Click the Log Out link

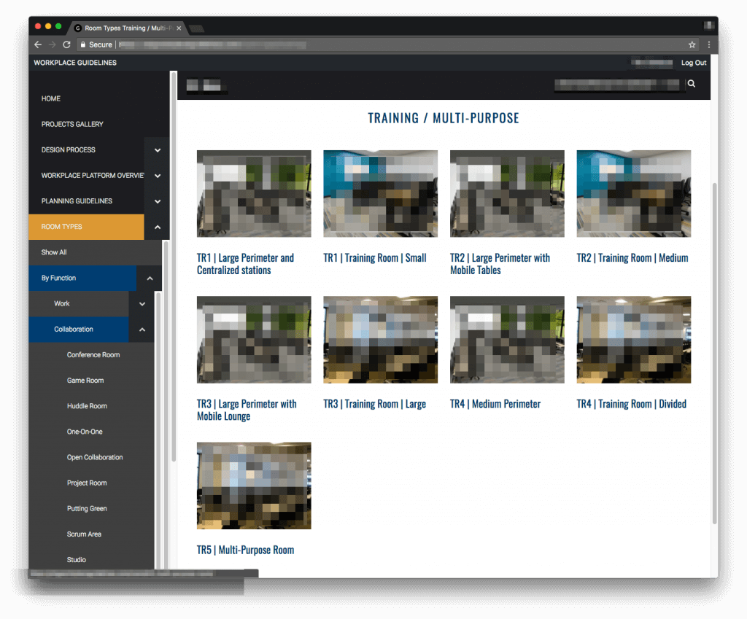pos(693,63)
